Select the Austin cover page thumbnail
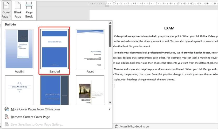The height and width of the screenshot is (129, 218). [x=19, y=49]
